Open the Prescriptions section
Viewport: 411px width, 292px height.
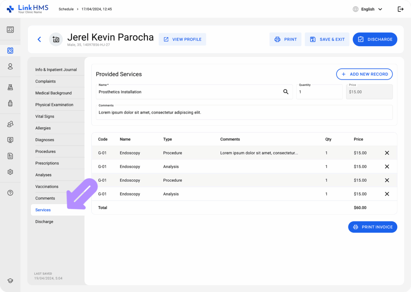(x=47, y=163)
